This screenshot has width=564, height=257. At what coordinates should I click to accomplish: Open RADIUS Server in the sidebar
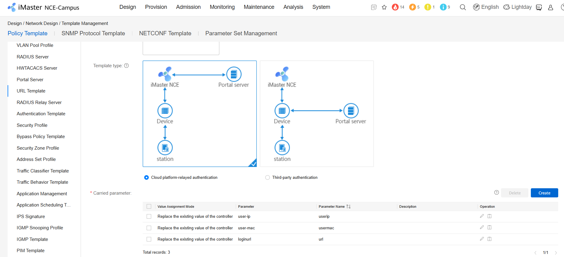pyautogui.click(x=33, y=57)
